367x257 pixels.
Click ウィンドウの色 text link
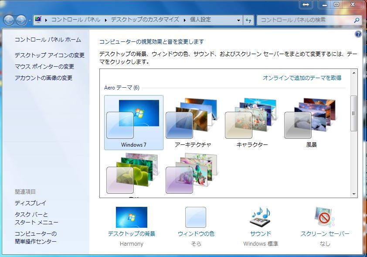click(x=196, y=233)
